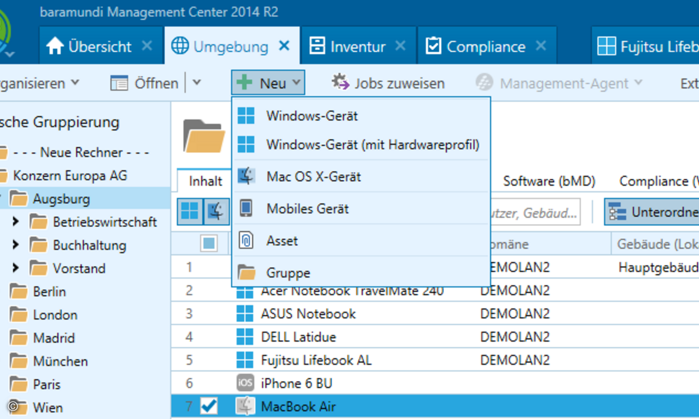
Task: Click the Gebäude column header
Action: point(655,245)
